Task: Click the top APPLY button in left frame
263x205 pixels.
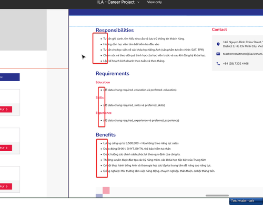Action: coord(6,110)
